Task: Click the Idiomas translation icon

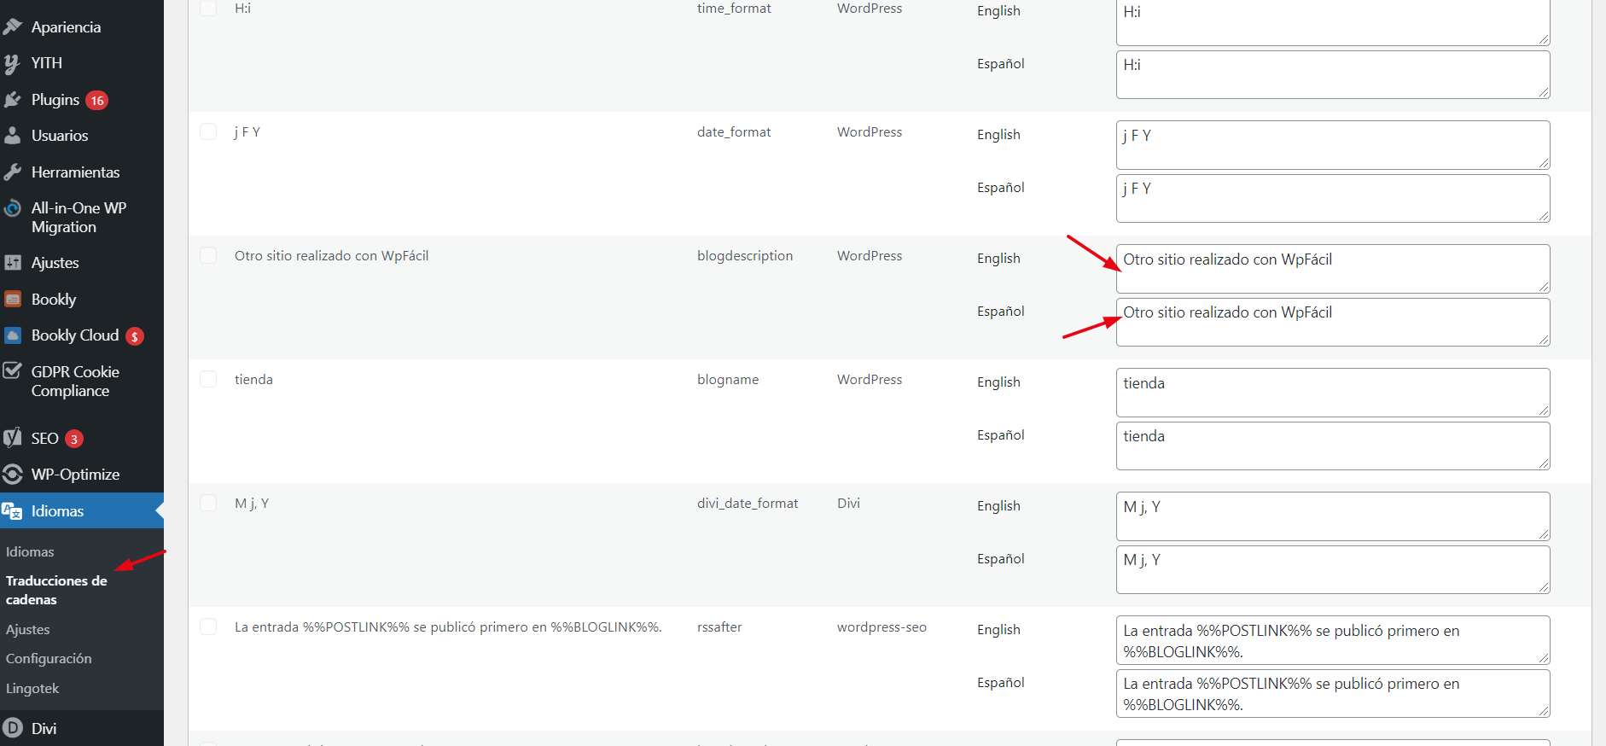Action: [x=13, y=511]
